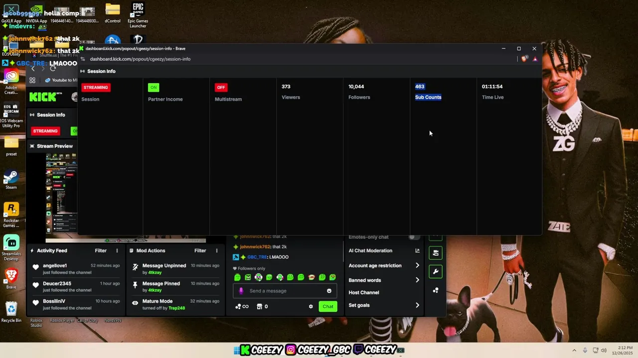This screenshot has height=358, width=638.
Task: Toggle Emotes-only chat switch
Action: click(x=414, y=237)
